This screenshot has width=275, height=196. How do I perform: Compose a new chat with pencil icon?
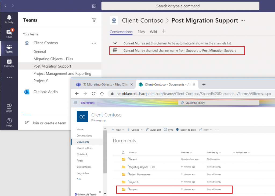click(94, 6)
